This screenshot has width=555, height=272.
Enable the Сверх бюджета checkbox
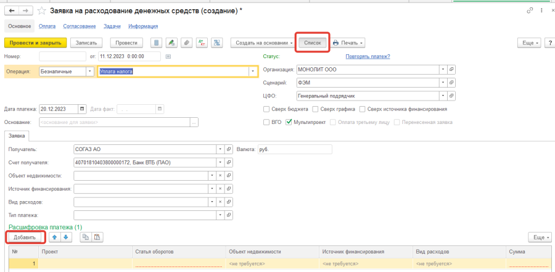pos(267,109)
